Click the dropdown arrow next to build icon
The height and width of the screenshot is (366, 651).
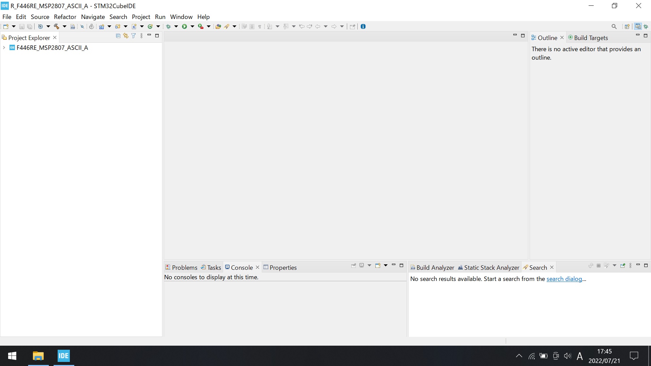(x=64, y=26)
